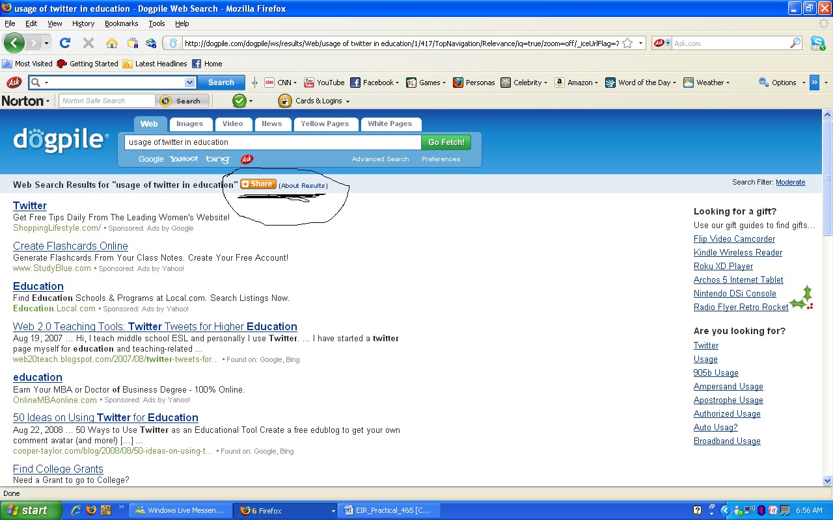Viewport: 833px width, 520px height.
Task: Open the Tools menu
Action: point(157,23)
